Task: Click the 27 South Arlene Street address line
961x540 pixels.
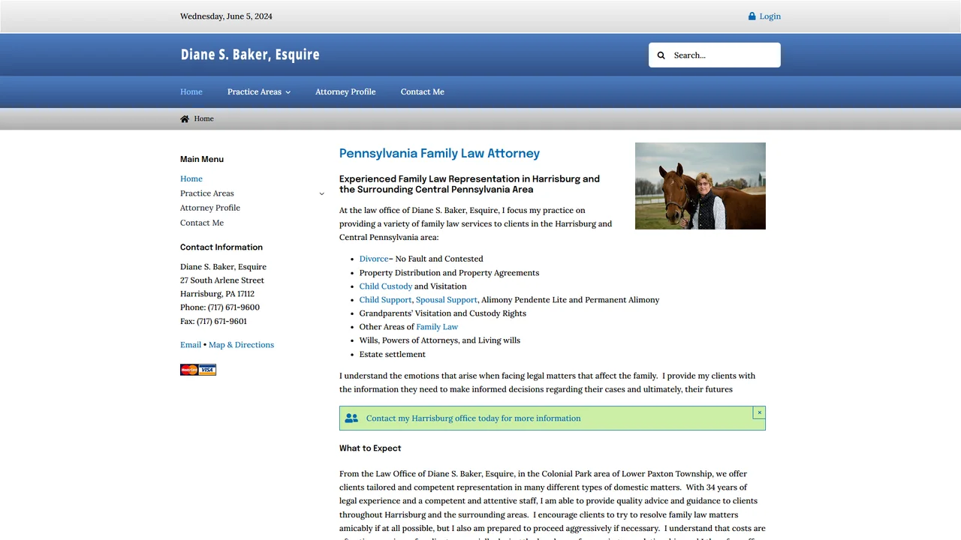Action: tap(222, 280)
